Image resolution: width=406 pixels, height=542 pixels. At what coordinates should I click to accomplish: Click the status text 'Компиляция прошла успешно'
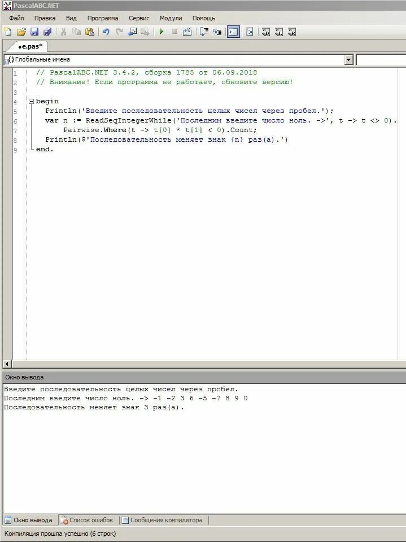[47, 534]
